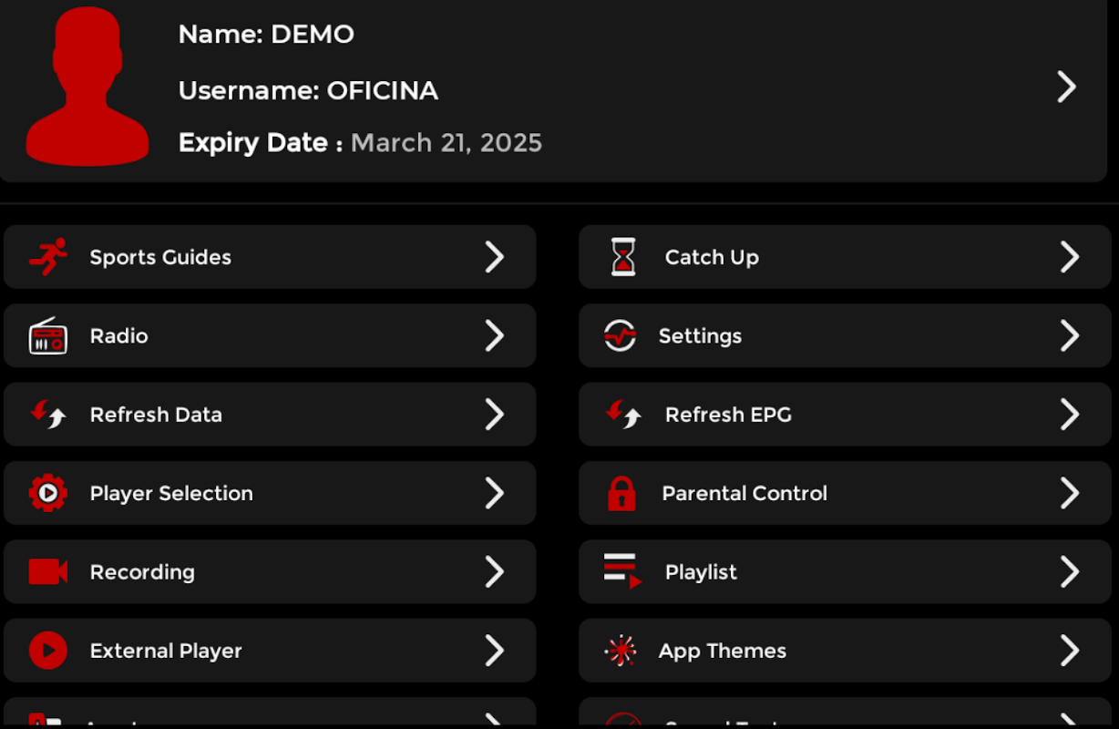Screen dimensions: 1119x729
Task: Click the Playlist lines icon
Action: (622, 572)
